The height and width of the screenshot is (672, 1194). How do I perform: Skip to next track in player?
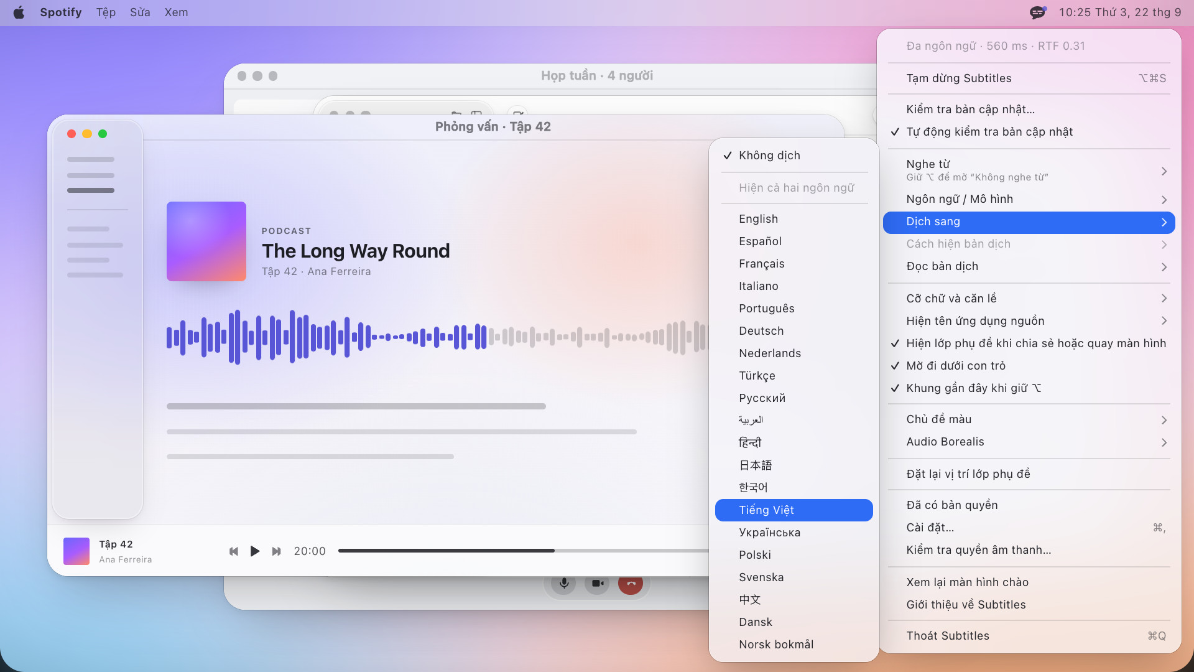(x=276, y=551)
